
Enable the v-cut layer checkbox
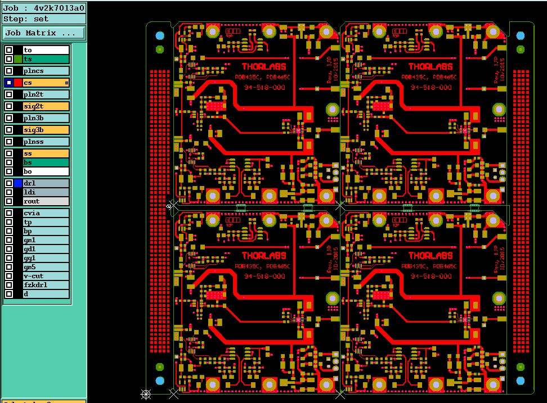pyautogui.click(x=9, y=276)
